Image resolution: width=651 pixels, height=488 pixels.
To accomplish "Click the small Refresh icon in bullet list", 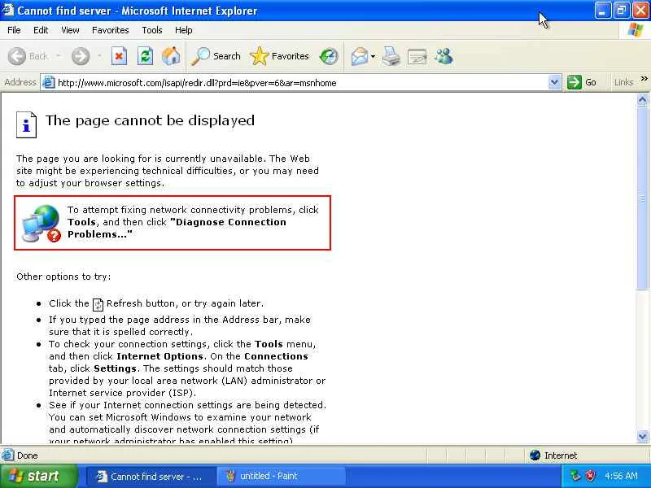I will (x=98, y=304).
